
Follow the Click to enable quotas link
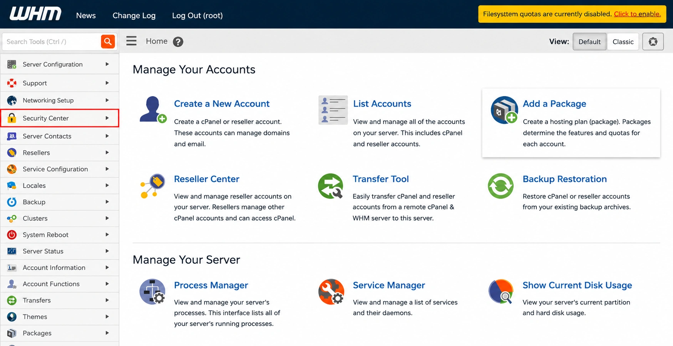[637, 14]
